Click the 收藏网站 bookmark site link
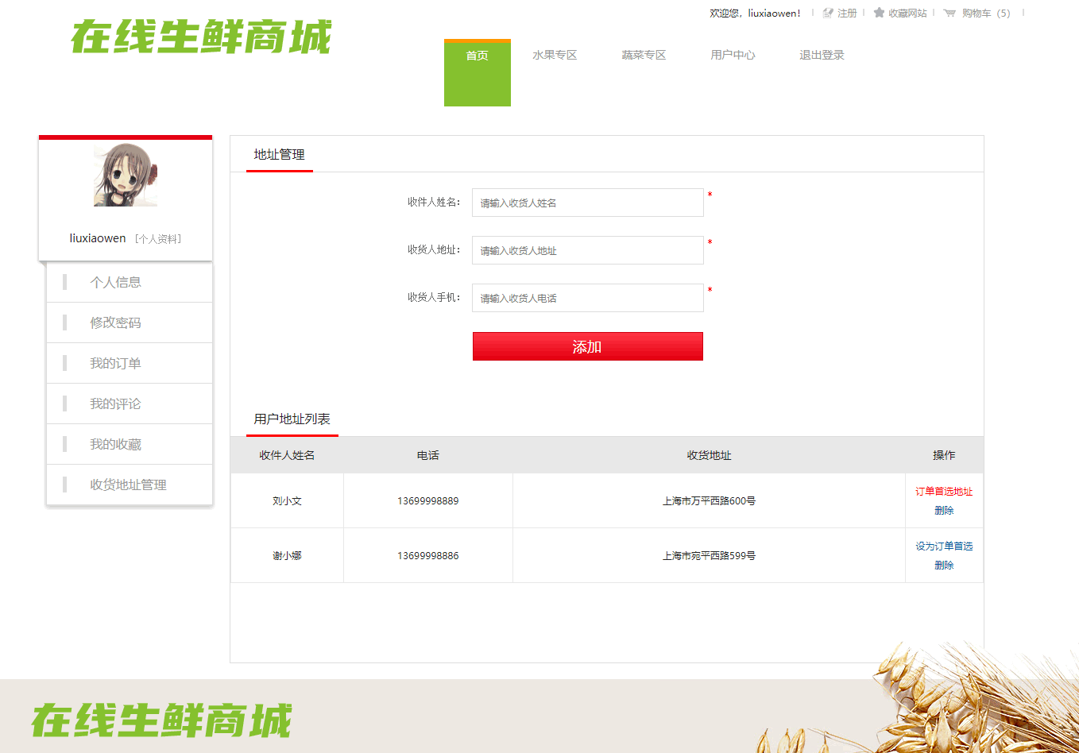The image size is (1079, 753). tap(907, 13)
